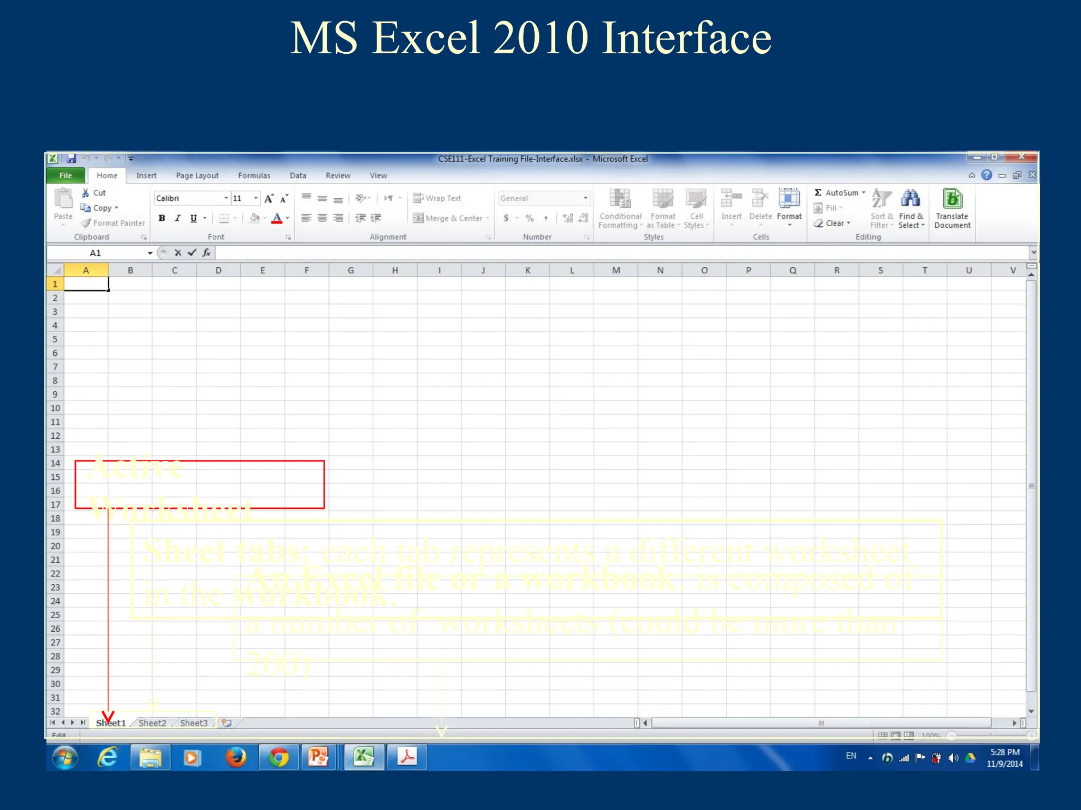Screen dimensions: 1081x810
Task: Select column header D
Action: [218, 271]
